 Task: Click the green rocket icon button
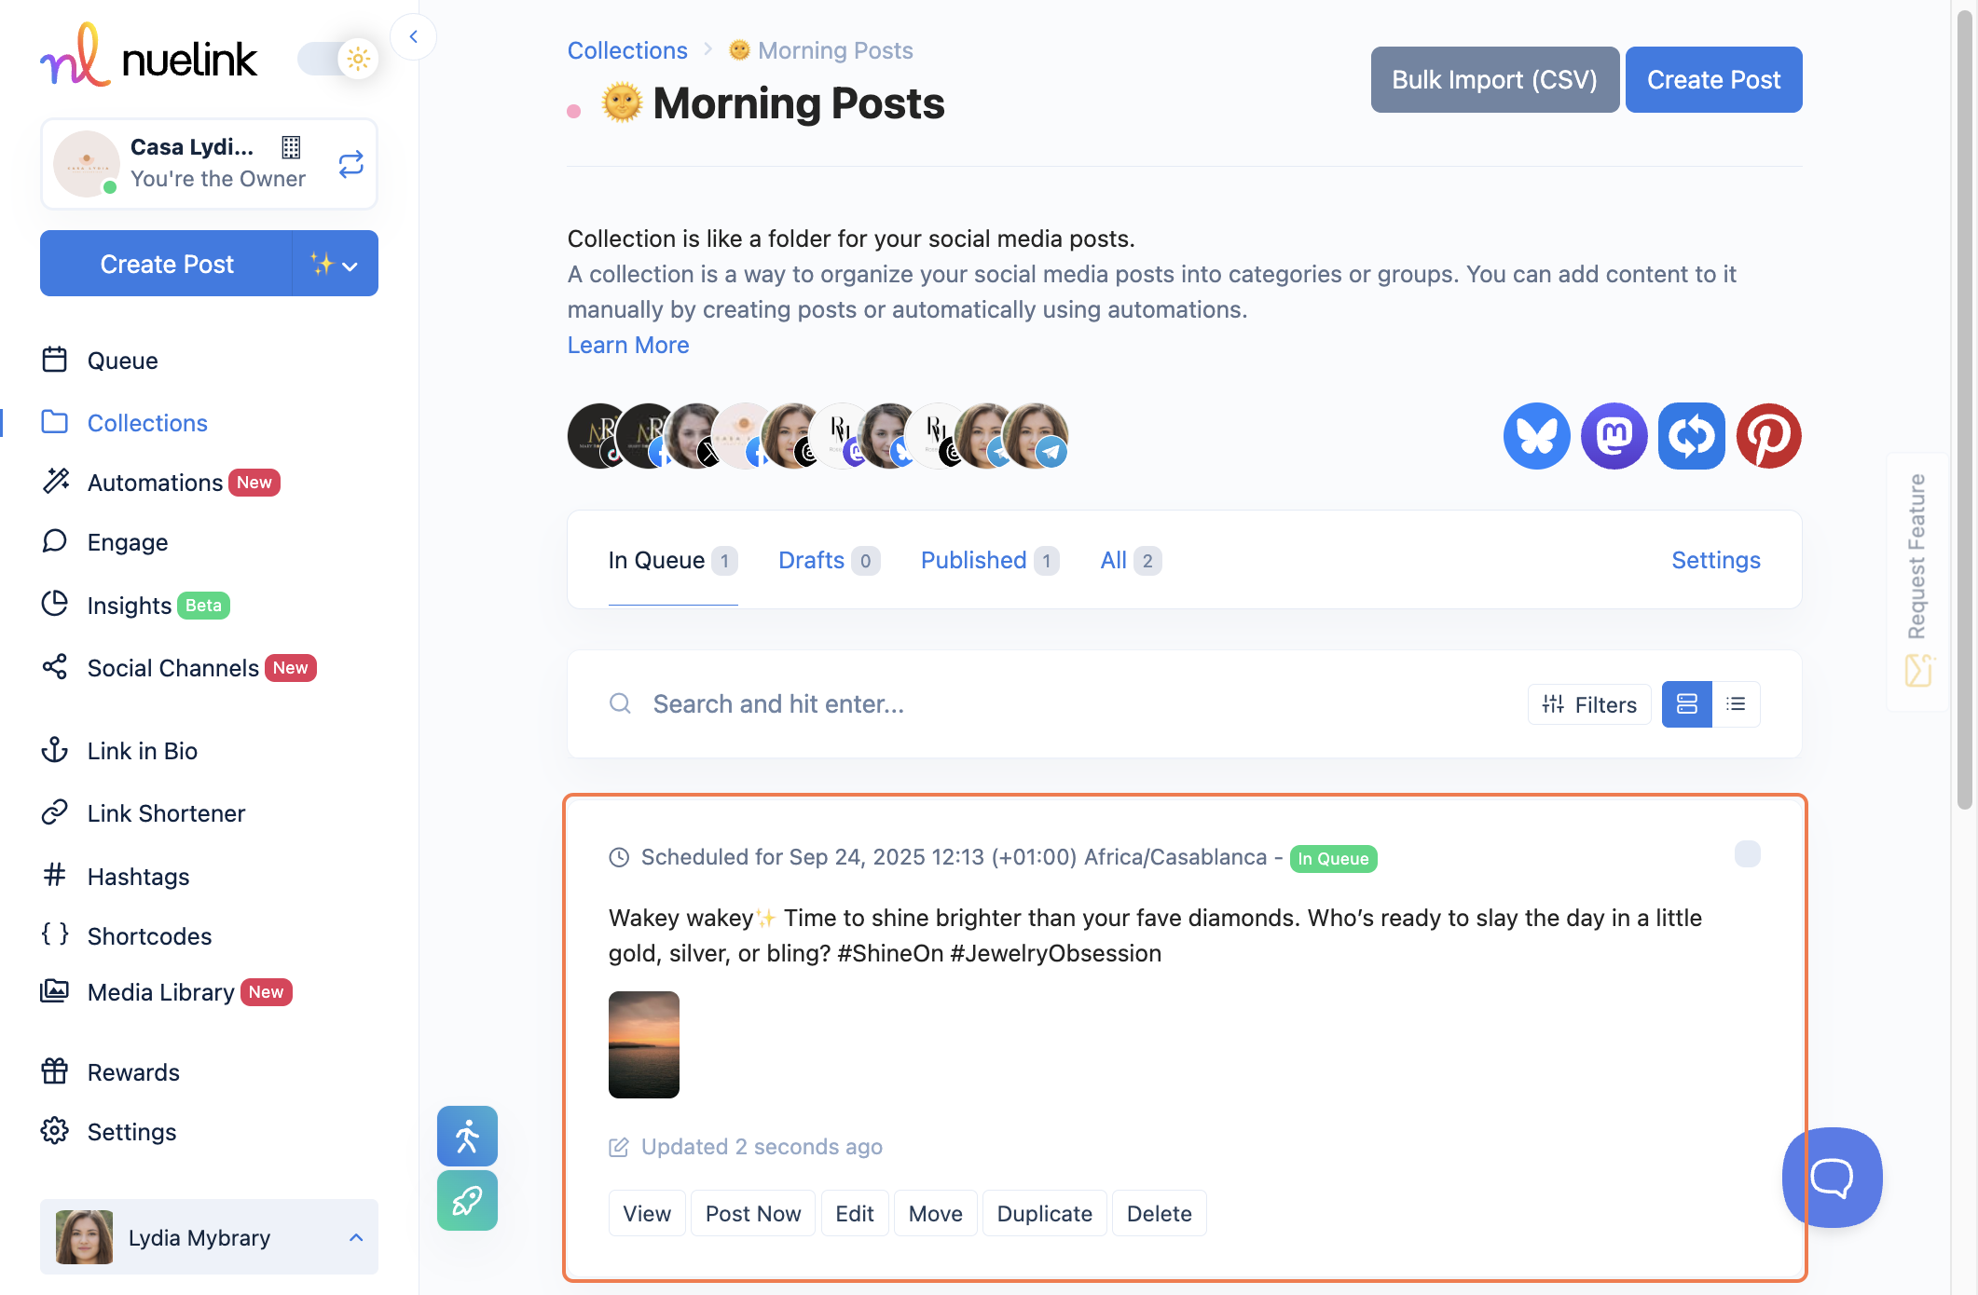[x=467, y=1201]
